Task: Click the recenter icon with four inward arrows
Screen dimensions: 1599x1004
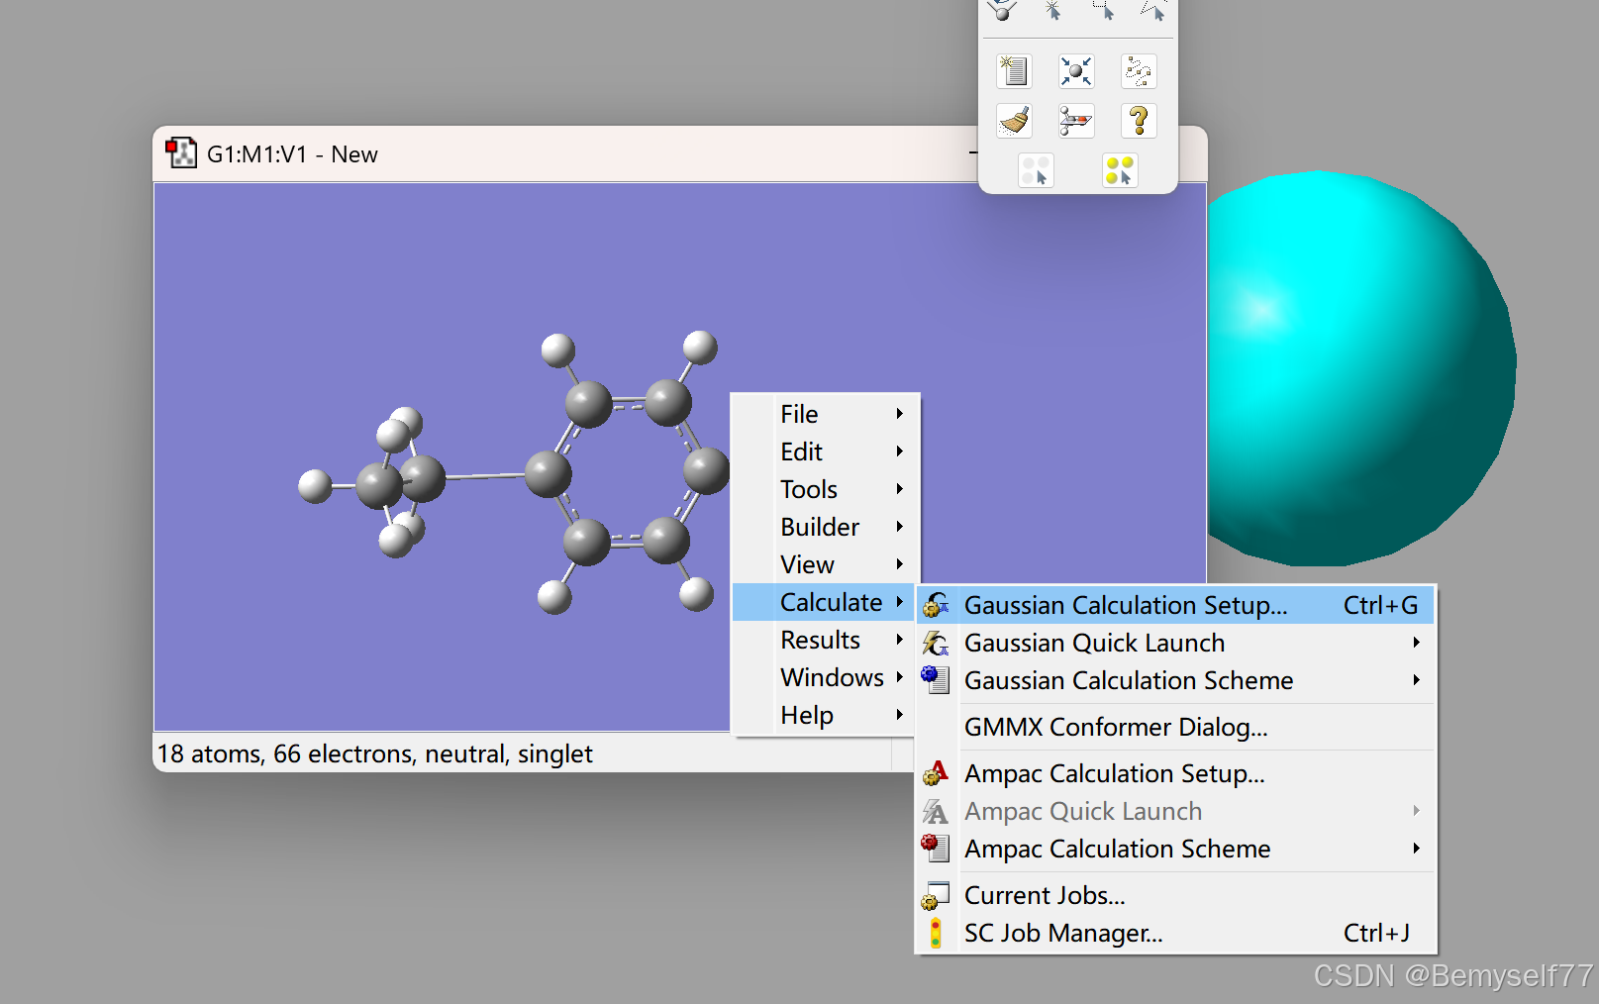Action: point(1076,71)
